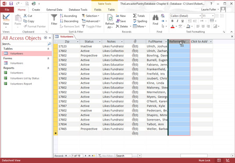235x163 pixels.
Task: Click the bullets list icon
Action: (x=217, y=16)
